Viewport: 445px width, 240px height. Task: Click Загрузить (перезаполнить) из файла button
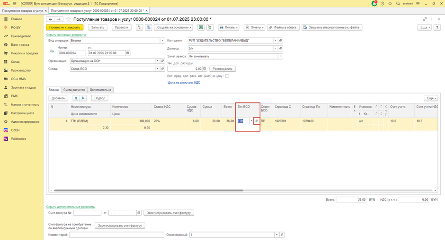coord(332,27)
